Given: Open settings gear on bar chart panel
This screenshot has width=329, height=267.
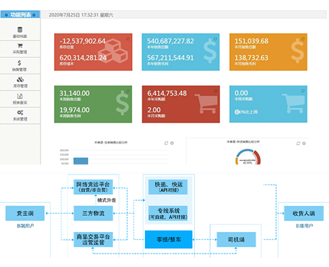Looking at the screenshot, I should click(x=172, y=143).
